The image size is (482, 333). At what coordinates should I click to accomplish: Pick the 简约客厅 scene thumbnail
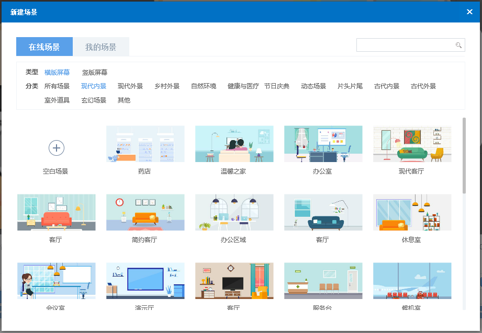(x=145, y=212)
